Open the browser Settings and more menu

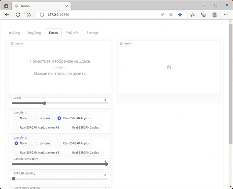click(x=226, y=15)
